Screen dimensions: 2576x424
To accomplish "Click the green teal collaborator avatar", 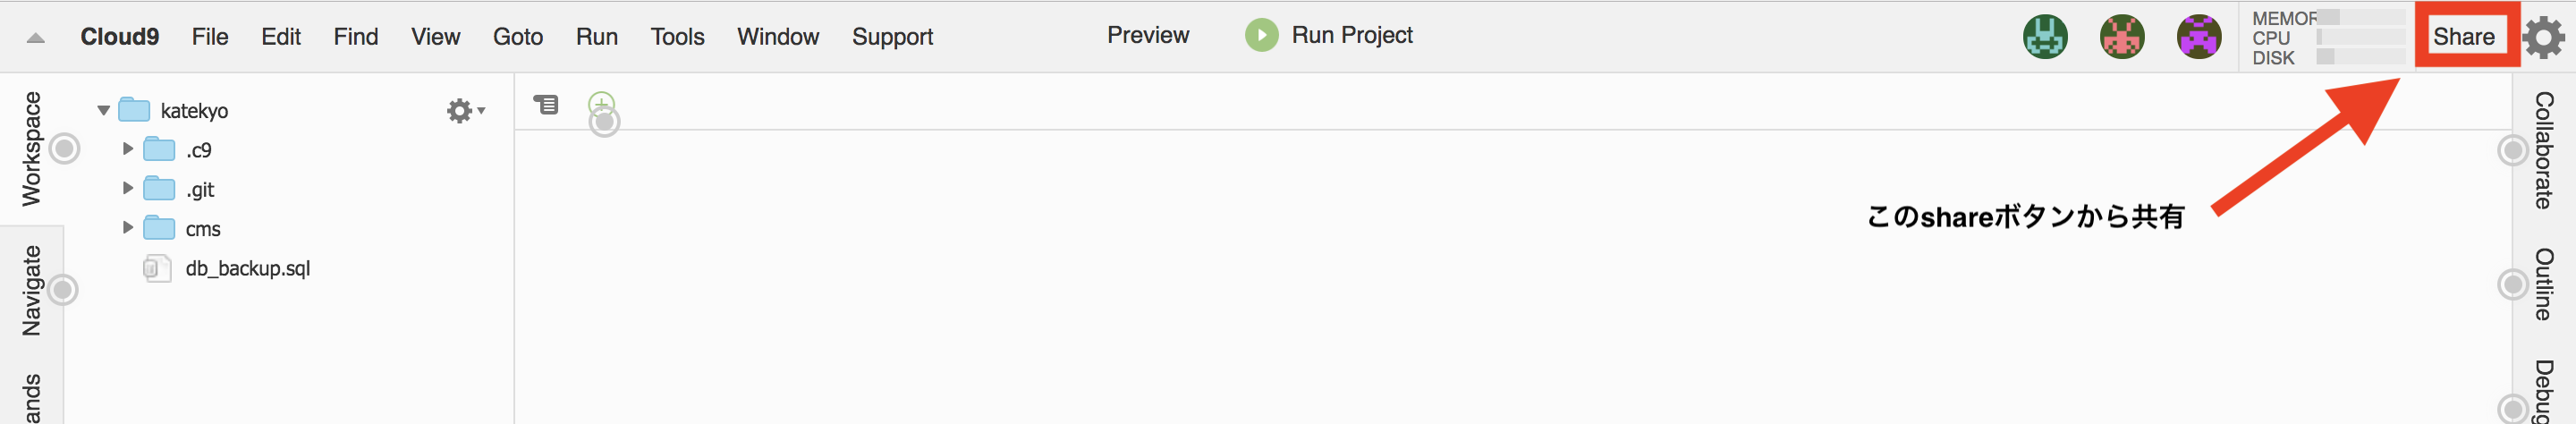I will pos(2045,37).
